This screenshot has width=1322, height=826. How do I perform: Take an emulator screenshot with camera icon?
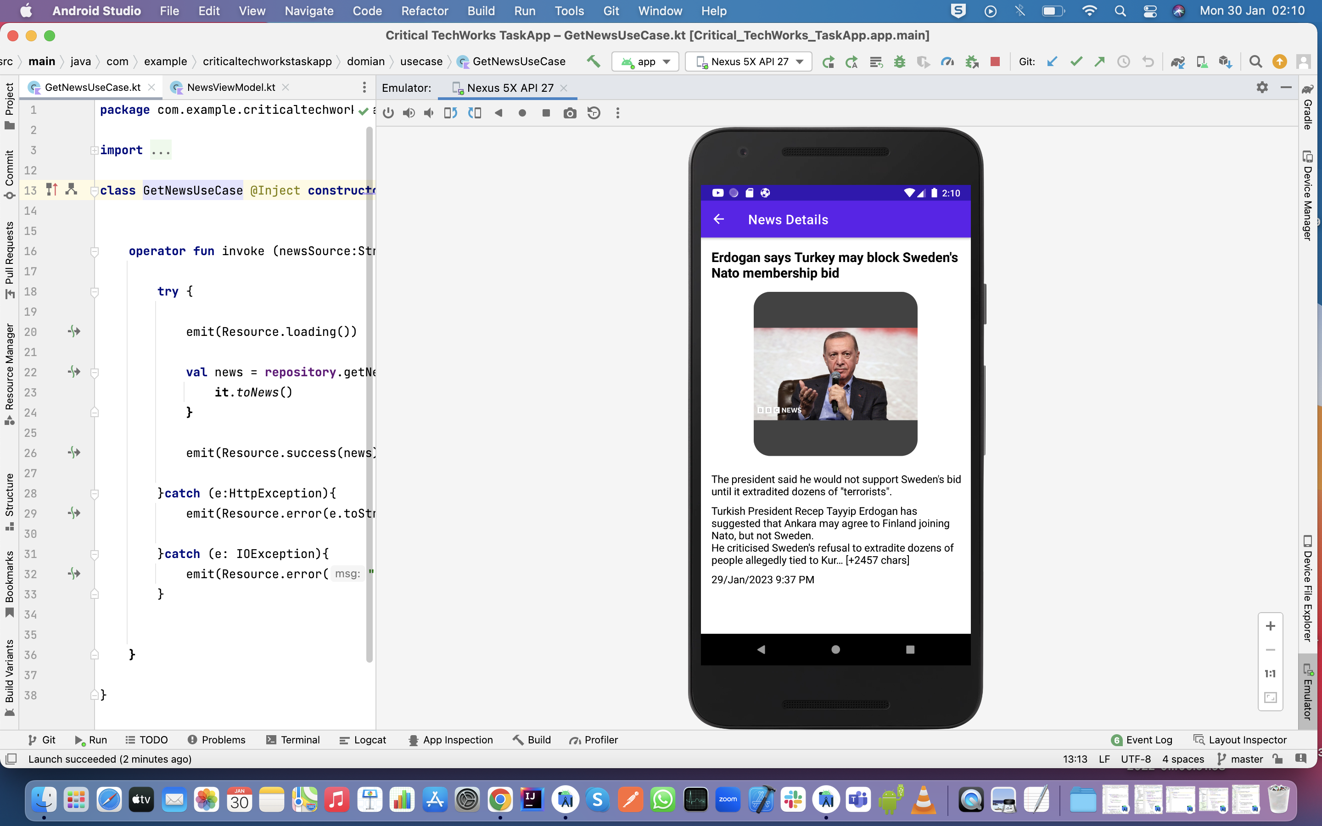tap(570, 113)
